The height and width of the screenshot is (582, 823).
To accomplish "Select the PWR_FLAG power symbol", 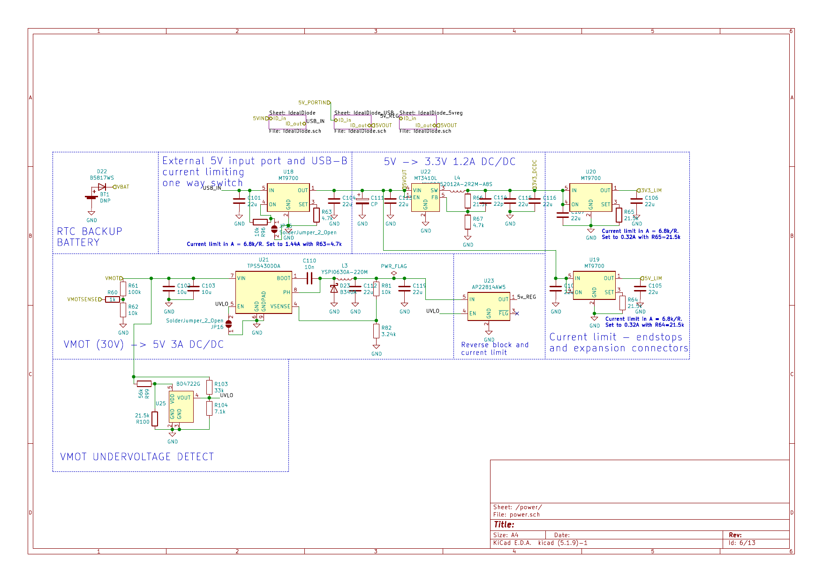I will (x=393, y=273).
